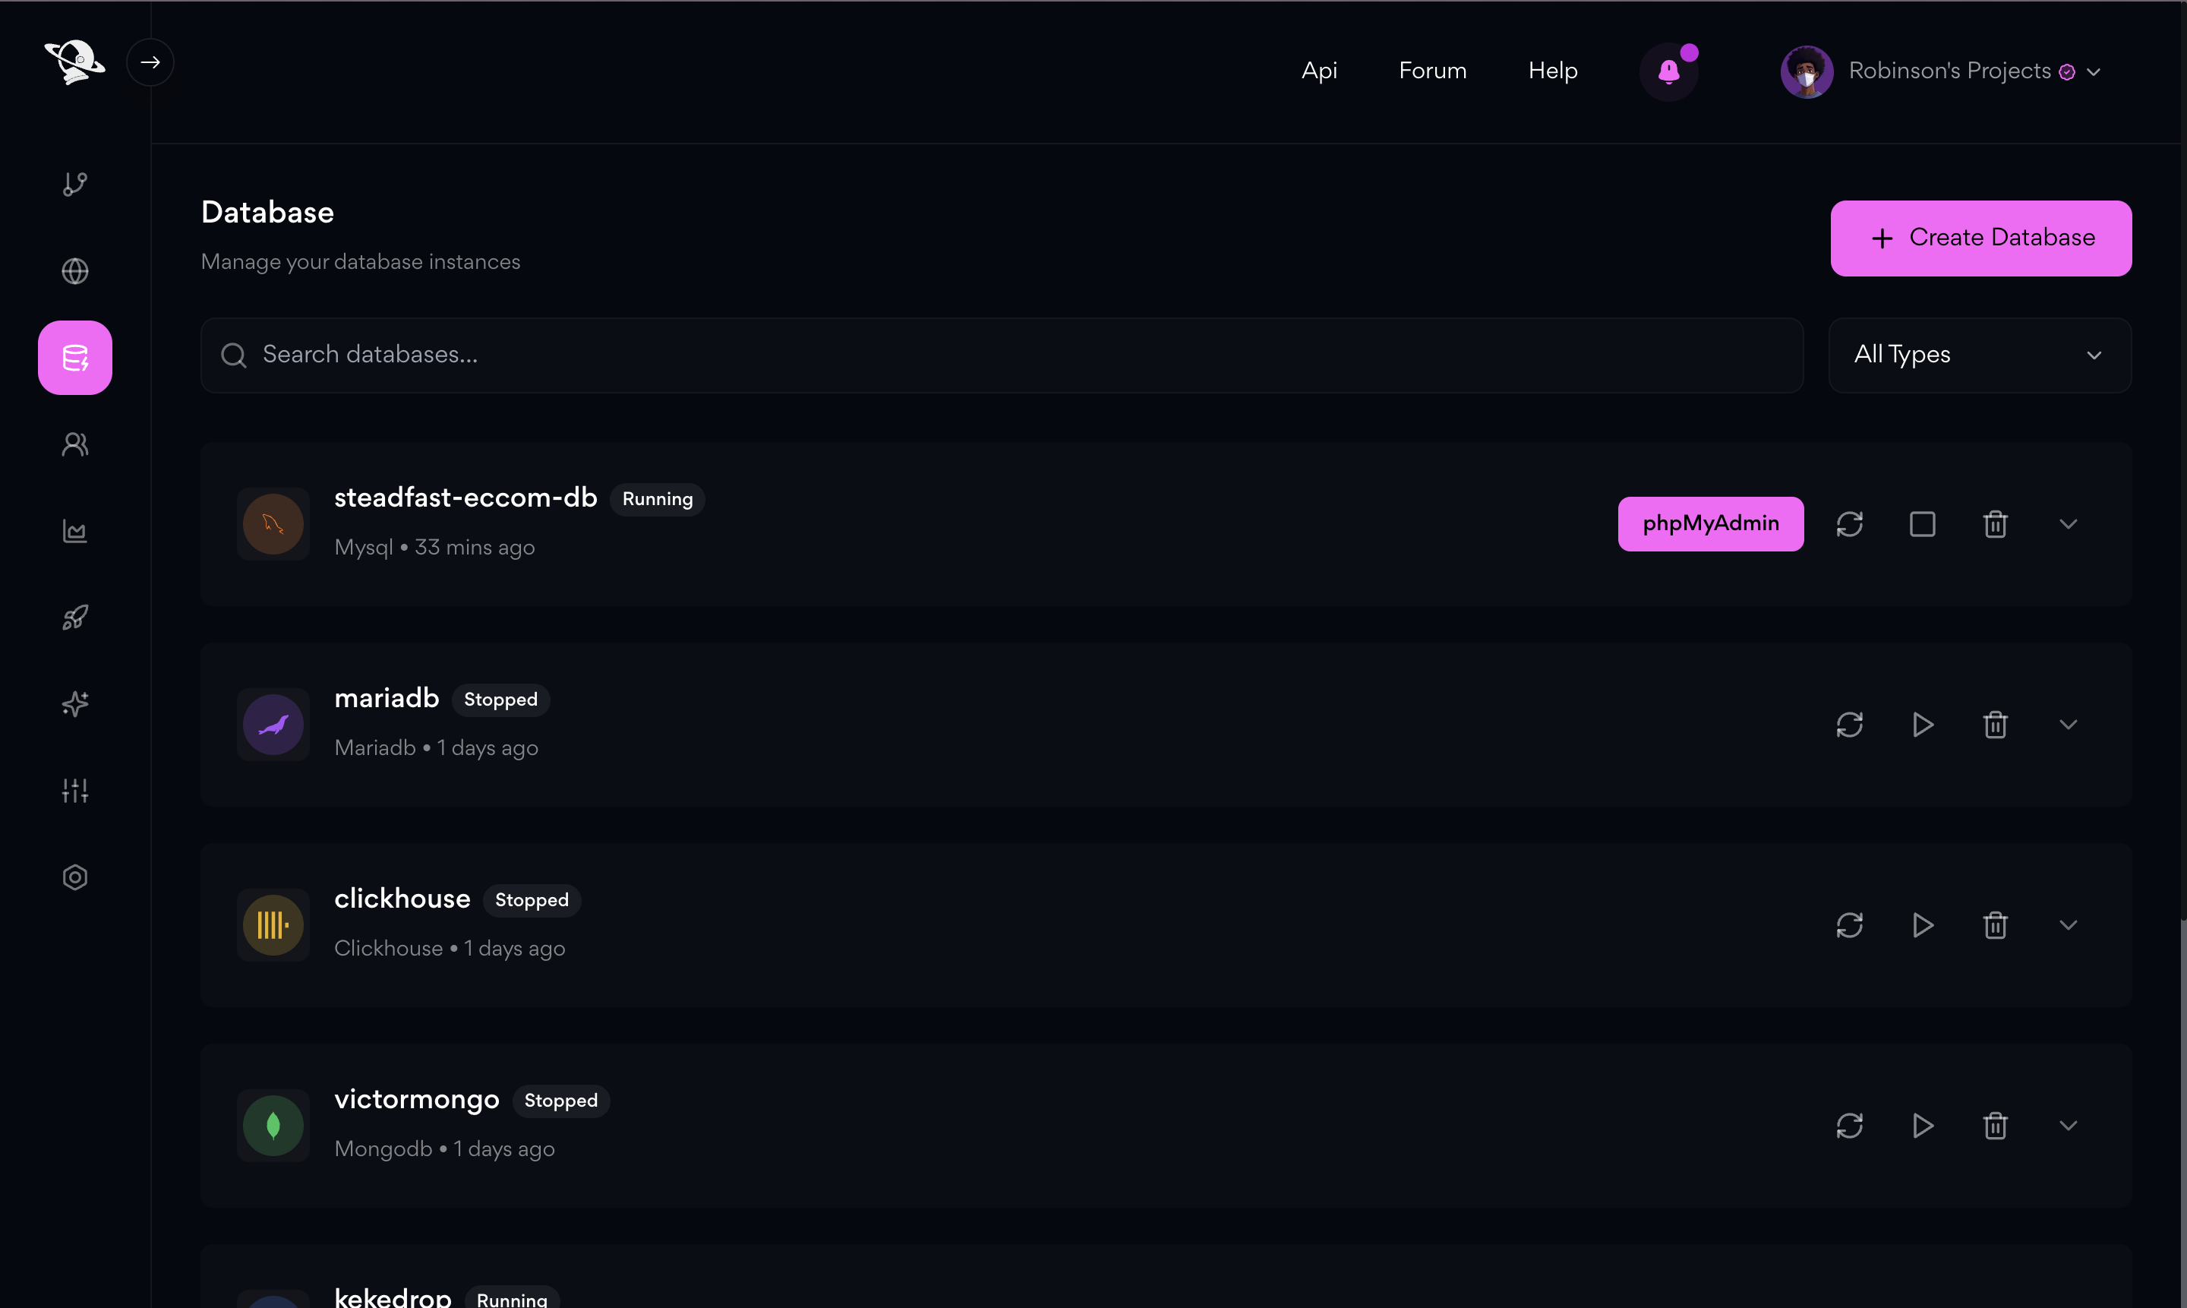
Task: Click Stopped status badge on victormongo
Action: coord(560,1101)
